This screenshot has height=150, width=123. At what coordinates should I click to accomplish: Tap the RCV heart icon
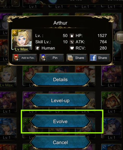pyautogui.click(x=72, y=48)
